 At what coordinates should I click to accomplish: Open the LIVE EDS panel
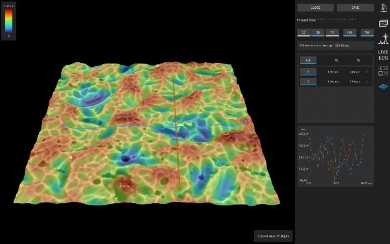click(x=383, y=55)
